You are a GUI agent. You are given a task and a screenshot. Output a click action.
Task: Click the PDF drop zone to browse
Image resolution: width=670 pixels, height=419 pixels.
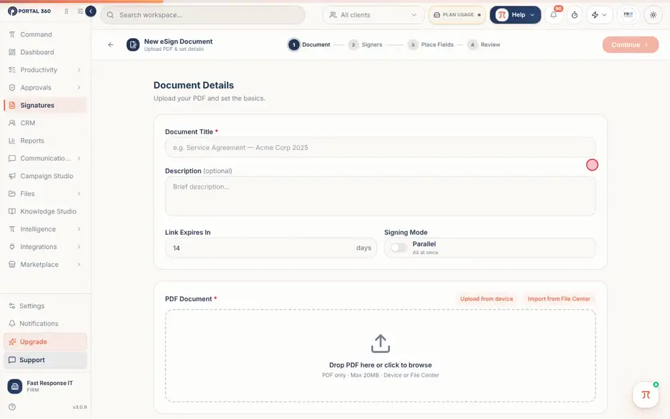[381, 356]
